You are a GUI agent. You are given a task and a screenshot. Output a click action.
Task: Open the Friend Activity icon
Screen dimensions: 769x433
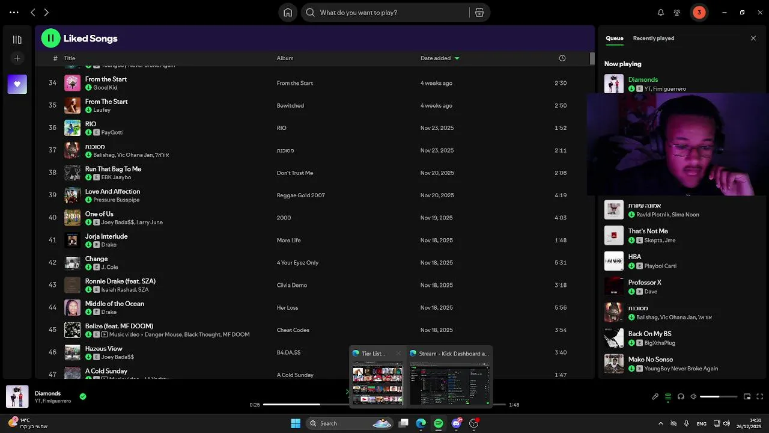point(677,13)
